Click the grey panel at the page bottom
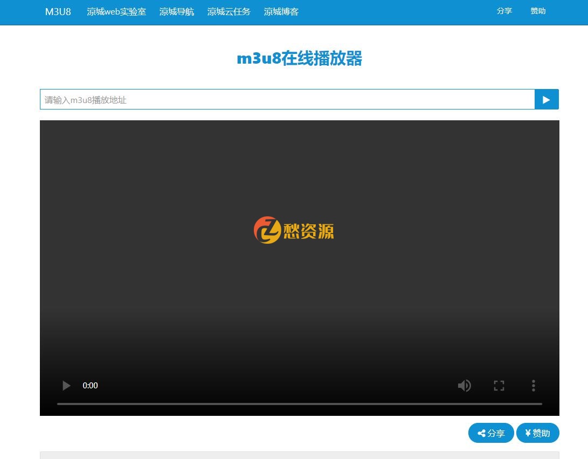Image resolution: width=588 pixels, height=459 pixels. coord(299,455)
